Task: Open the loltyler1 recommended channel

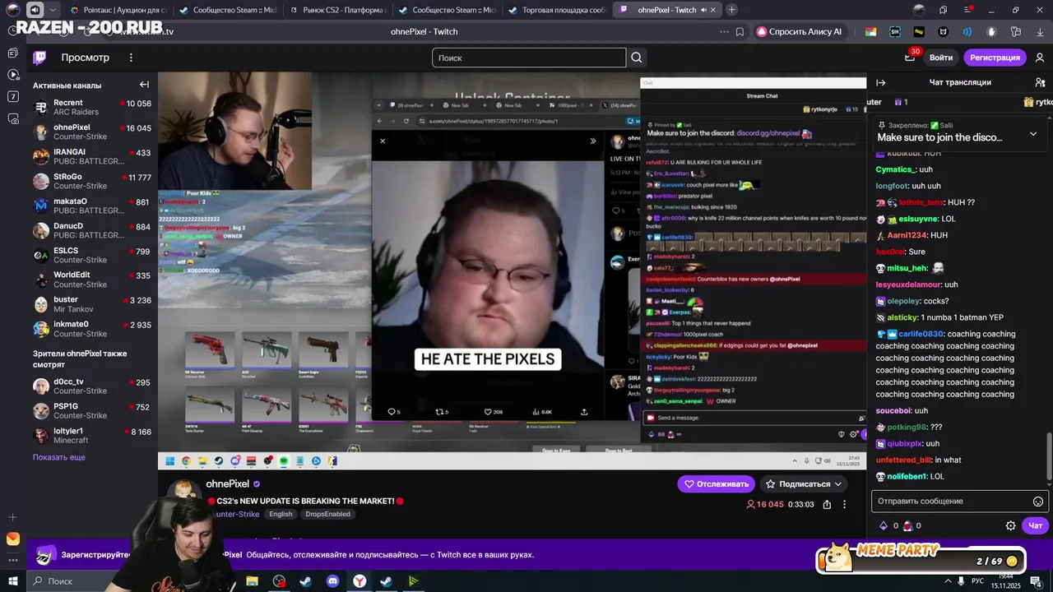Action: point(92,436)
